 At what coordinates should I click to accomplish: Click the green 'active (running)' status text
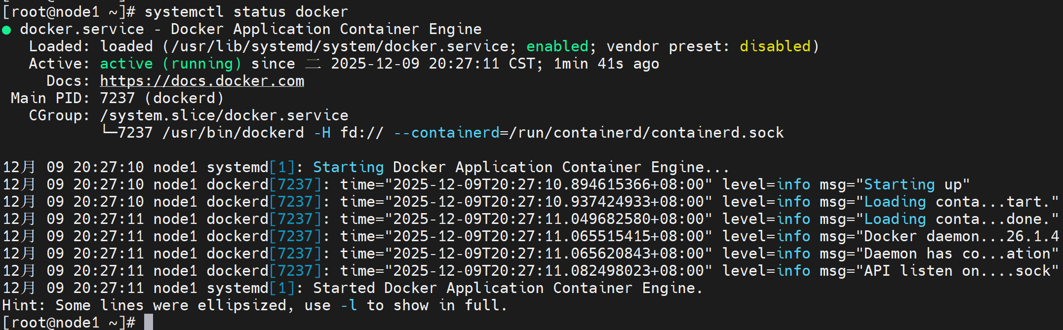pyautogui.click(x=171, y=64)
